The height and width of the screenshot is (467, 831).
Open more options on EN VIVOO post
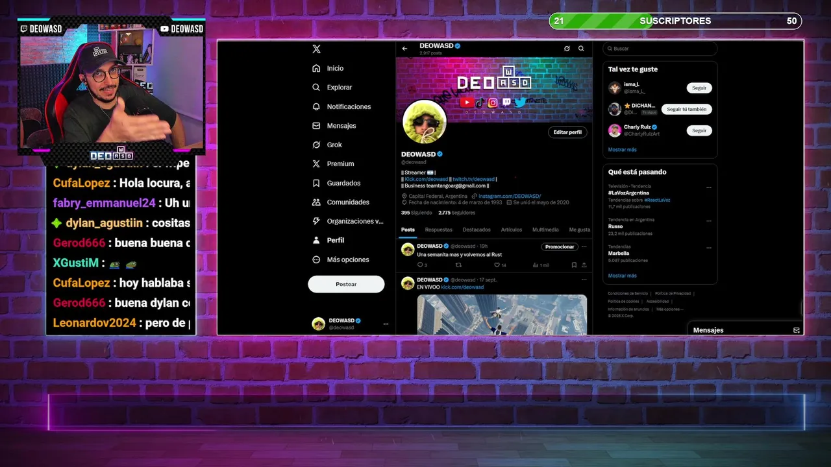point(584,280)
